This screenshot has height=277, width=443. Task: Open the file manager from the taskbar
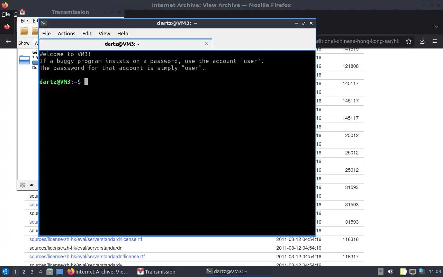pyautogui.click(x=50, y=272)
